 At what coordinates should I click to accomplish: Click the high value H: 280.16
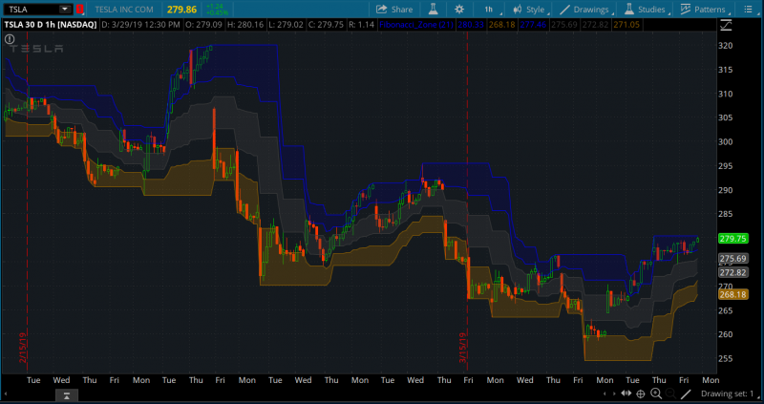[245, 25]
